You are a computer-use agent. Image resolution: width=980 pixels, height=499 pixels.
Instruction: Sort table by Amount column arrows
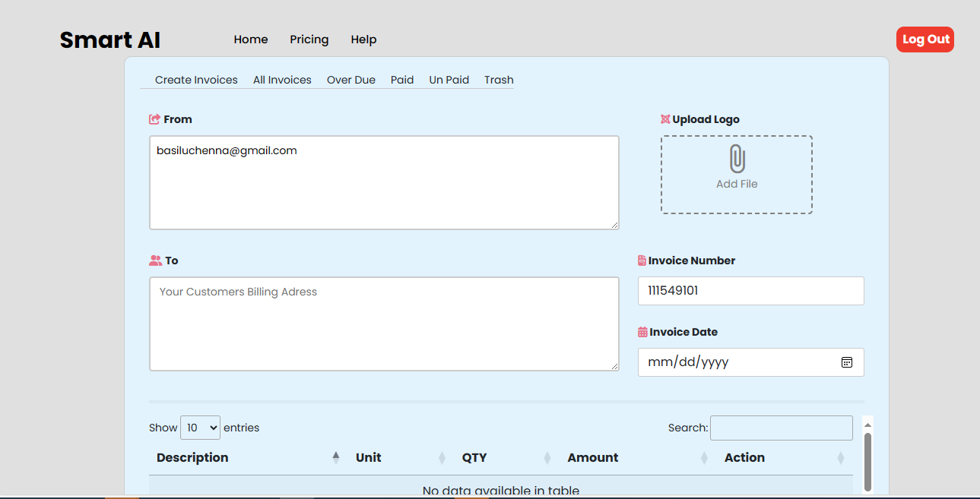[x=704, y=457]
